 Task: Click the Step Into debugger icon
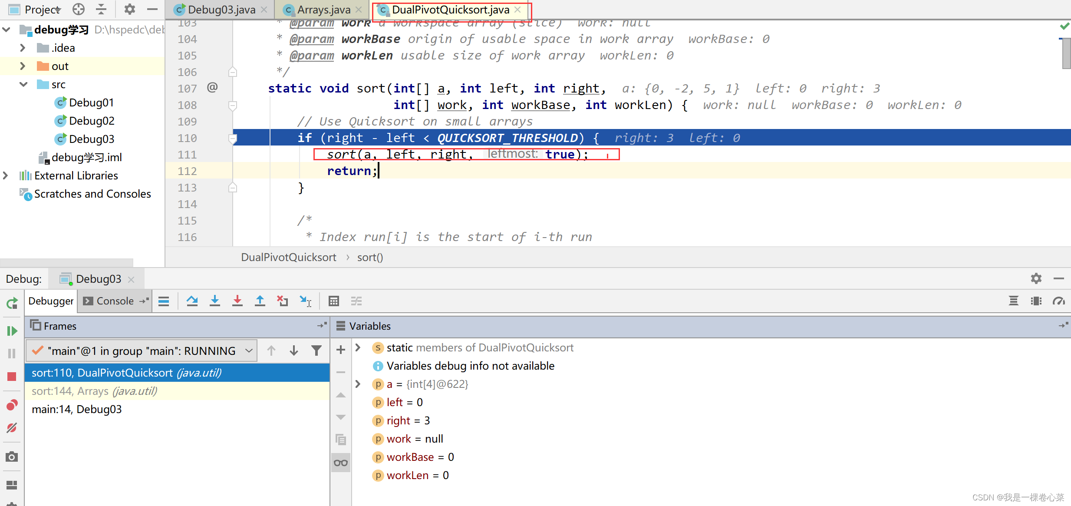point(214,301)
